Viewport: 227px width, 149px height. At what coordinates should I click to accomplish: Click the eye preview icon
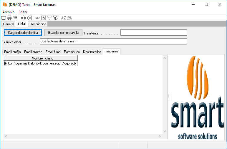[38, 18]
